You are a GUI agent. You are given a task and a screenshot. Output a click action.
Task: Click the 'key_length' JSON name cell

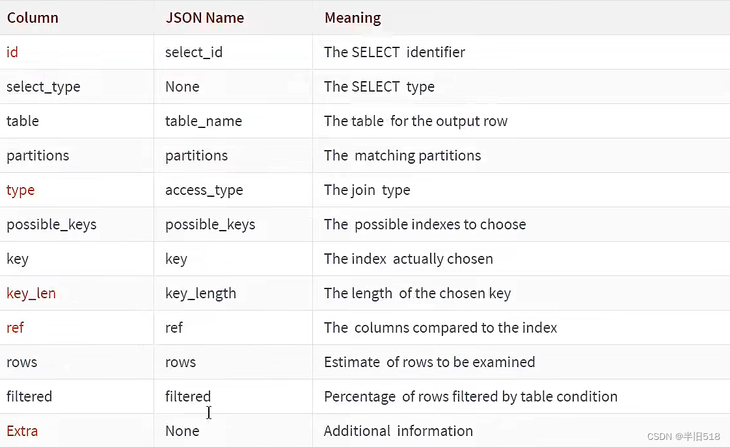point(200,294)
